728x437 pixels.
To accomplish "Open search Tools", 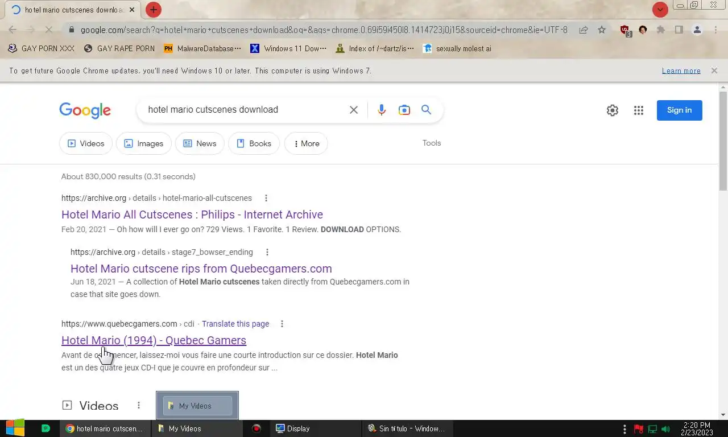I will 432,143.
